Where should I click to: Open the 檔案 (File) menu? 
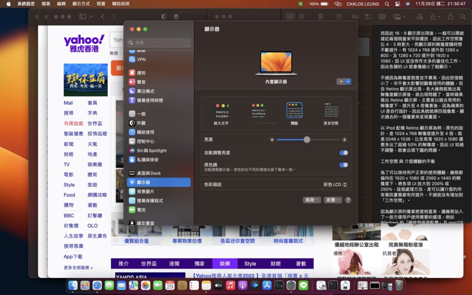[x=46, y=4]
